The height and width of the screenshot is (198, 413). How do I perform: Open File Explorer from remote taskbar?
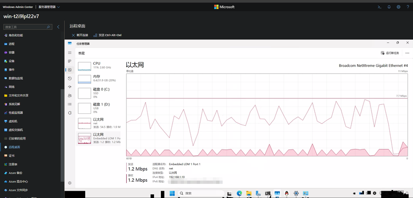[249, 193]
